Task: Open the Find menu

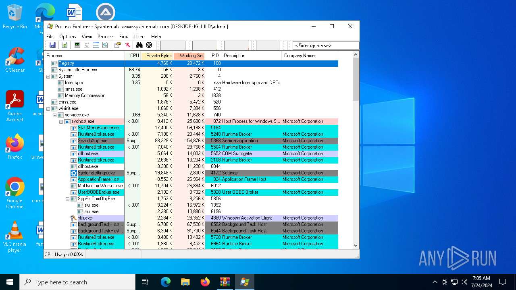Action: 124,36
